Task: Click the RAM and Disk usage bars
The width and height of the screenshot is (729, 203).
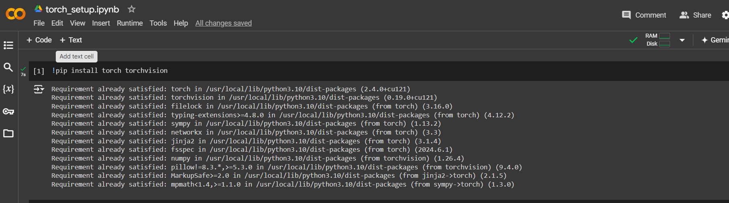Action: tap(658, 40)
